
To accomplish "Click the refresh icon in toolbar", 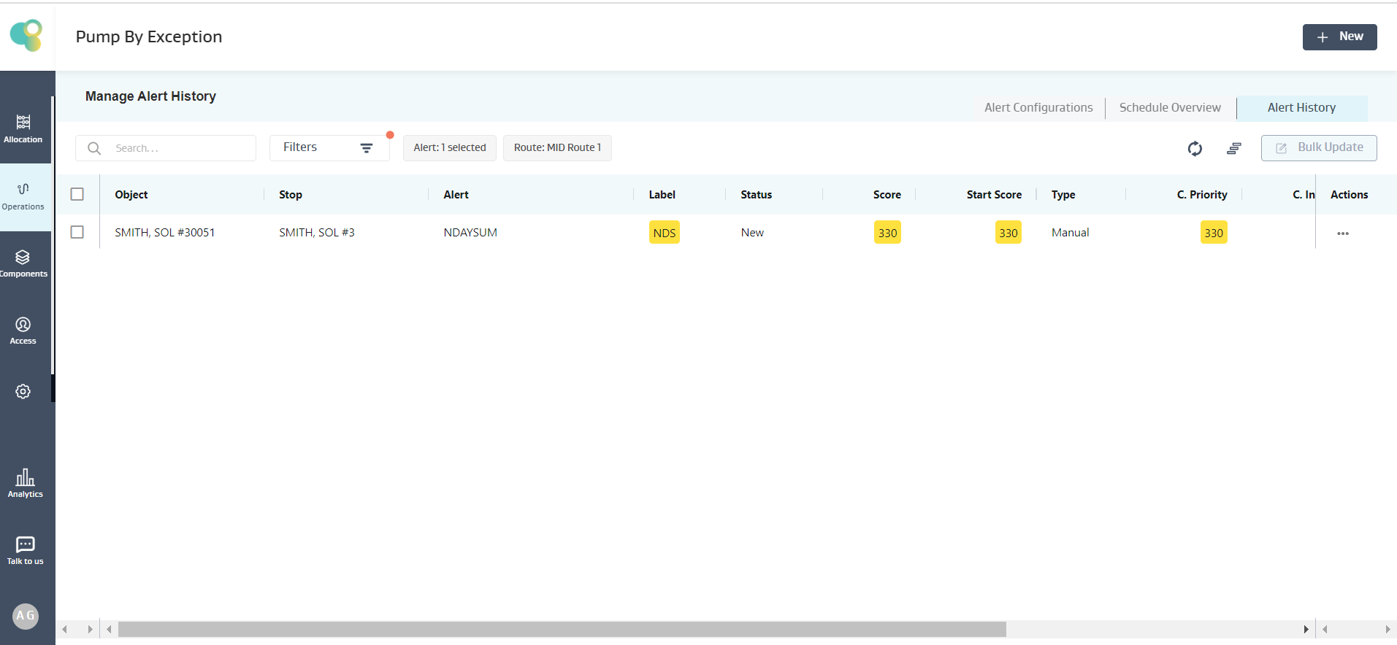I will point(1195,149).
